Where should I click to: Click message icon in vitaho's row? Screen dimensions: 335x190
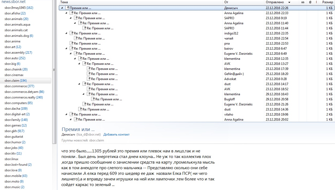pyautogui.click(x=71, y=114)
